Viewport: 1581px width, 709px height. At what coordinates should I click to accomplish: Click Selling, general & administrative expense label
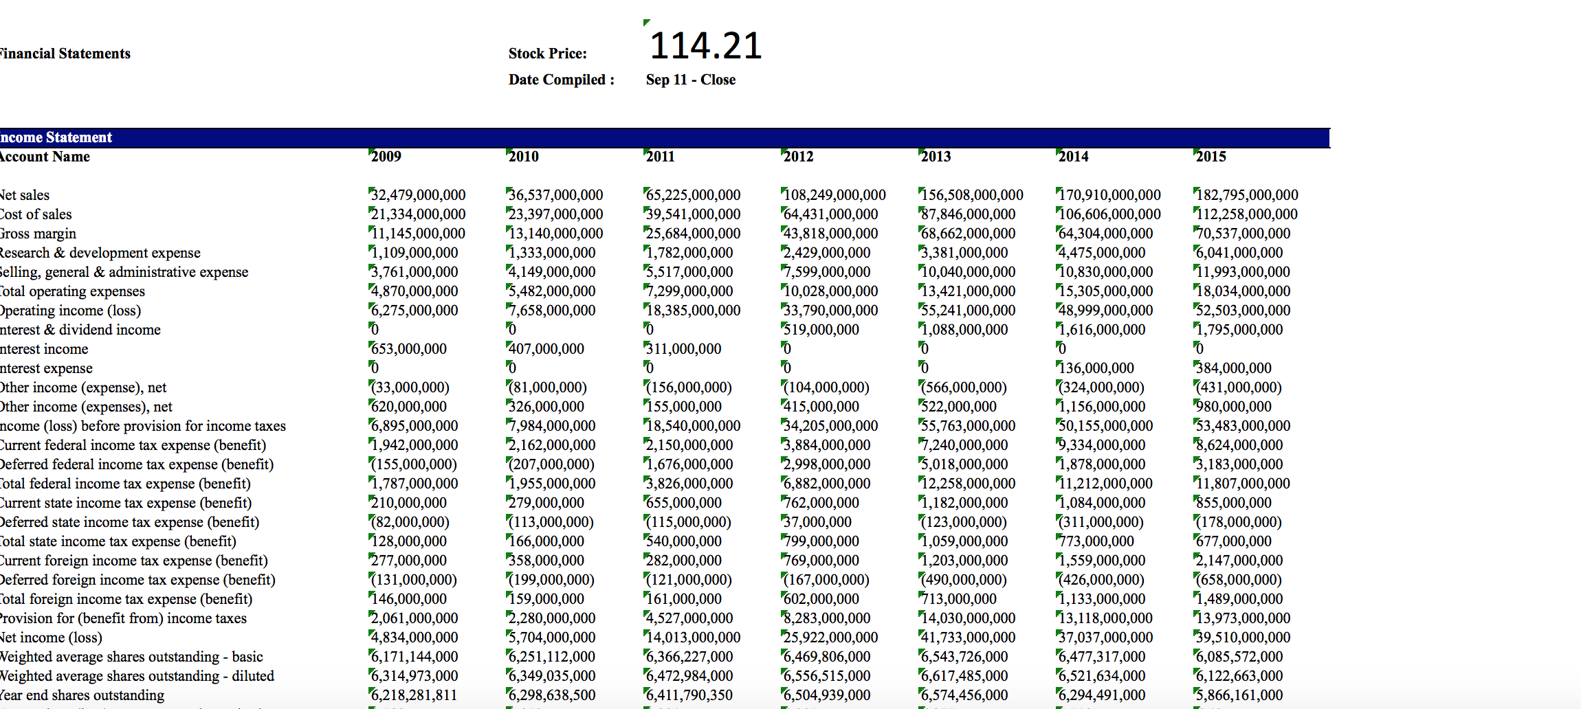point(124,272)
